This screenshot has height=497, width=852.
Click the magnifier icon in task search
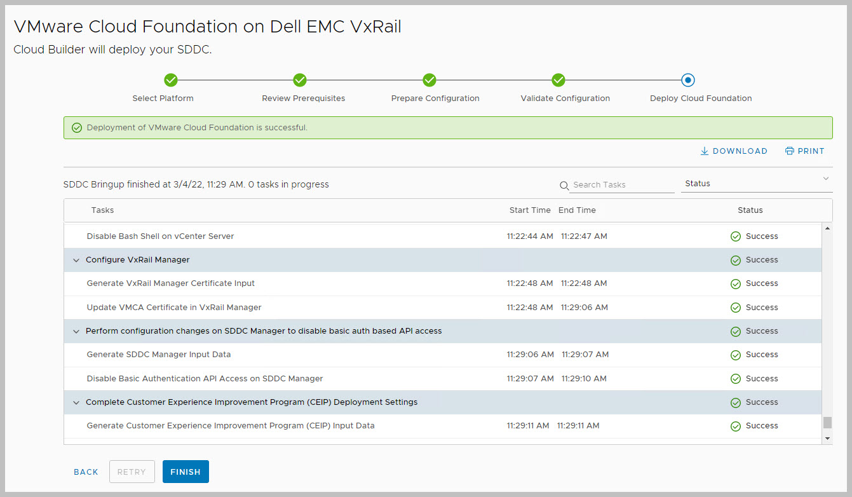pos(564,186)
